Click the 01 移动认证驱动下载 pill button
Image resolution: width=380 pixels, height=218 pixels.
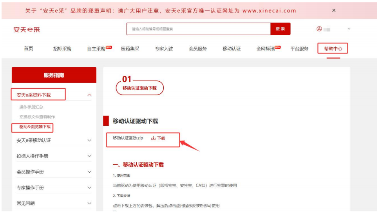(139, 88)
